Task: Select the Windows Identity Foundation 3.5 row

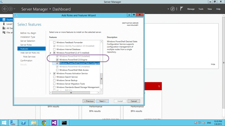Action: pyautogui.click(x=75, y=46)
